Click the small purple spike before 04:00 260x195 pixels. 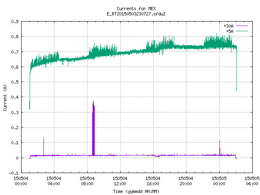pos(43,146)
